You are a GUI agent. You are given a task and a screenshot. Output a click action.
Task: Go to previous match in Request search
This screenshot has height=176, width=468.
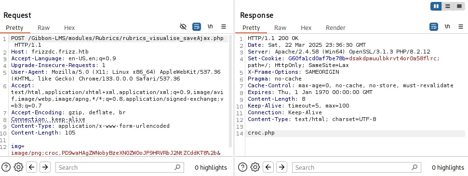click(x=32, y=167)
